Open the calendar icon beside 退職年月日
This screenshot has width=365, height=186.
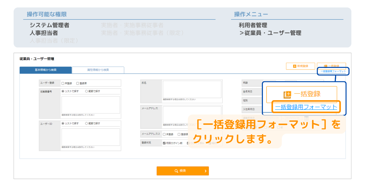[306, 118]
